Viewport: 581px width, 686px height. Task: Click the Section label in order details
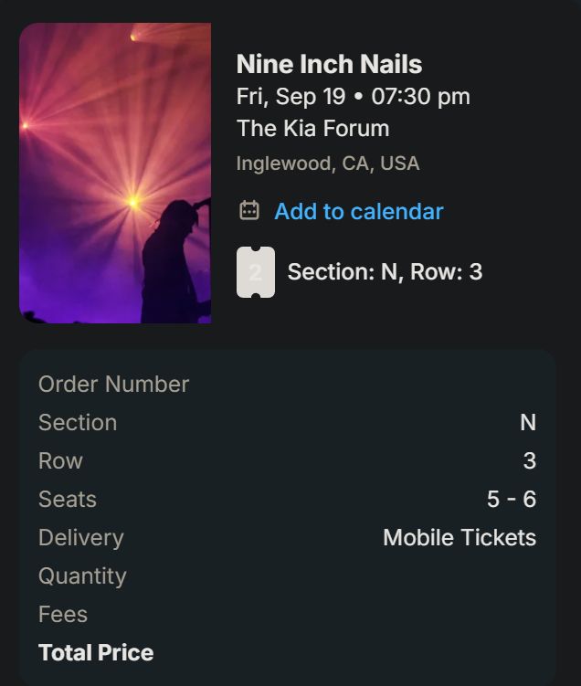click(78, 422)
